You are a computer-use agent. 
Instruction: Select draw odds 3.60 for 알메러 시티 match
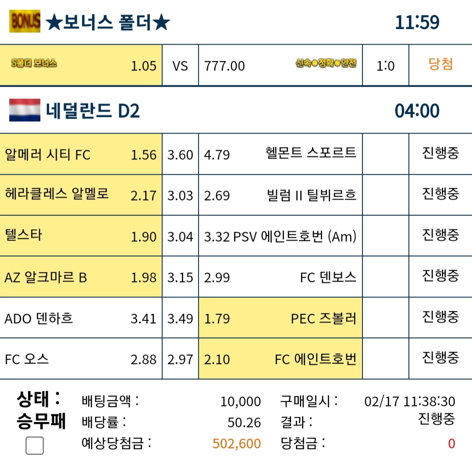click(x=180, y=154)
